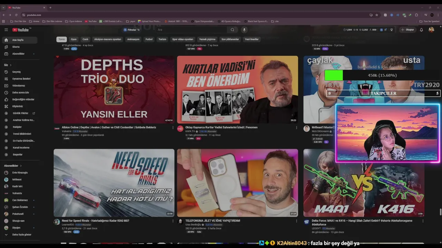Open Trend Bildirimleri in sidebar
The width and height of the screenshot is (442, 248).
pyautogui.click(x=19, y=134)
